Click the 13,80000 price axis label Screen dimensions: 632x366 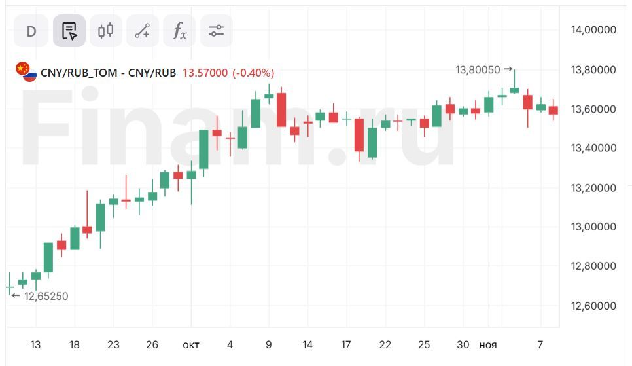click(x=593, y=70)
